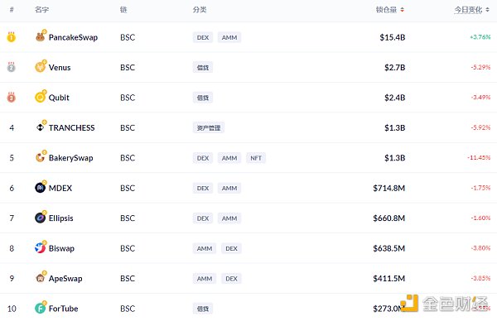497x321 pixels.
Task: Click the DEX tag in PancakeSwap row
Action: point(203,37)
